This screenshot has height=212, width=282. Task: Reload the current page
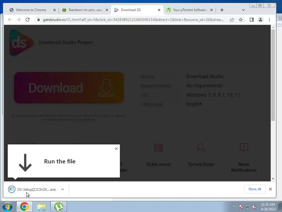click(28, 20)
